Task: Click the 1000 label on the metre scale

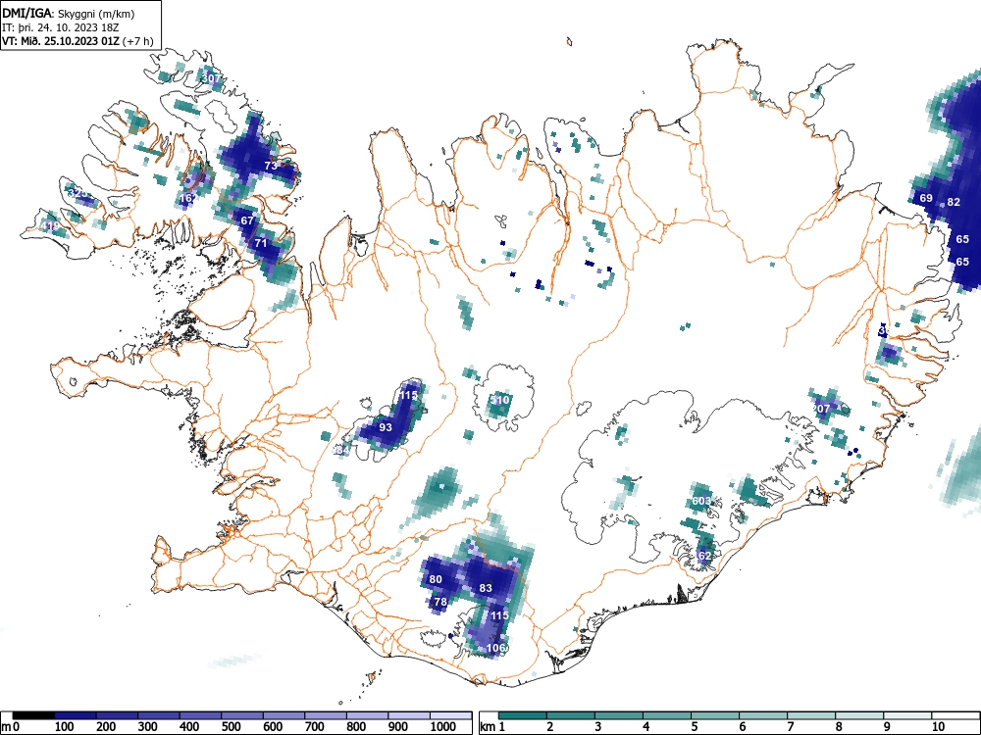Action: 443,726
